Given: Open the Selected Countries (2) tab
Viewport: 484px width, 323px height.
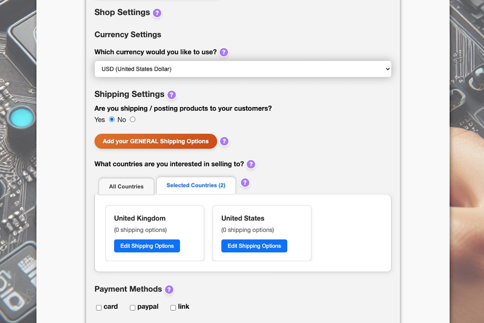Looking at the screenshot, I should pos(196,185).
